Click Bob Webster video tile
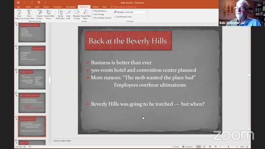This screenshot has width=265, height=149. [x=242, y=13]
